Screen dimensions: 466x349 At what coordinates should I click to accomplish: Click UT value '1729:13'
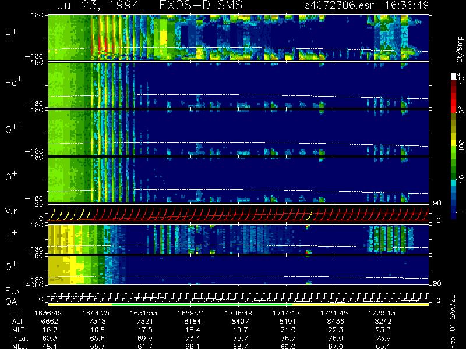(382, 313)
